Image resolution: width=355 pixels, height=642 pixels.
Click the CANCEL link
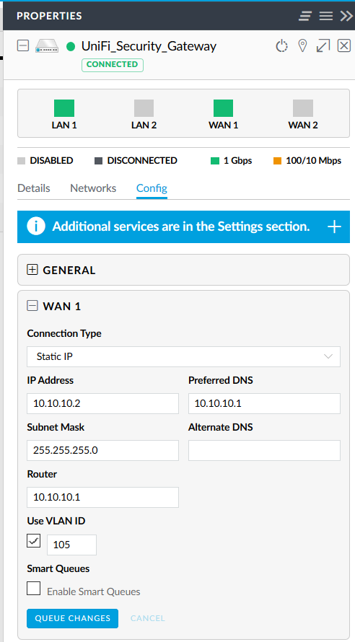[x=148, y=618]
